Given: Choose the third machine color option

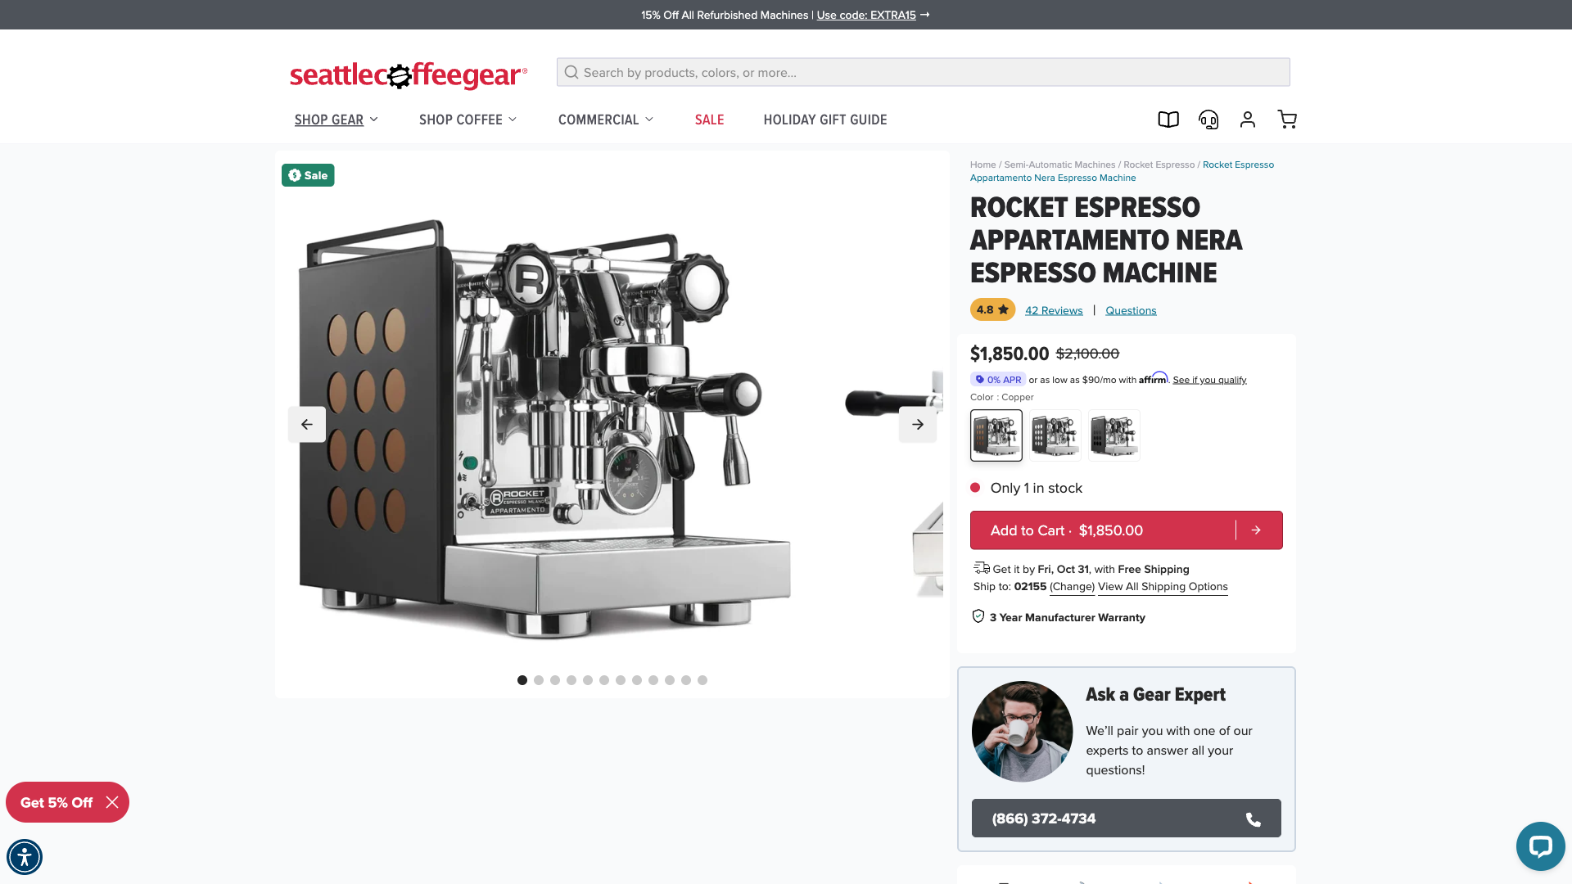Looking at the screenshot, I should pos(1114,435).
